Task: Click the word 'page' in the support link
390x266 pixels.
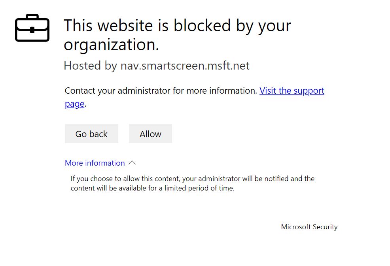Action: (74, 104)
